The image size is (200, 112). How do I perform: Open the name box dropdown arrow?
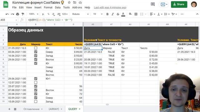pos(16,20)
